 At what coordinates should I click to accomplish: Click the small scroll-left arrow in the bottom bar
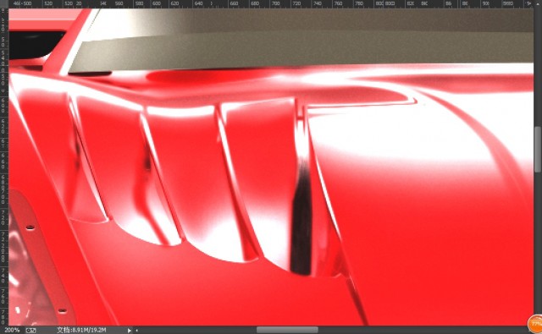(x=137, y=331)
